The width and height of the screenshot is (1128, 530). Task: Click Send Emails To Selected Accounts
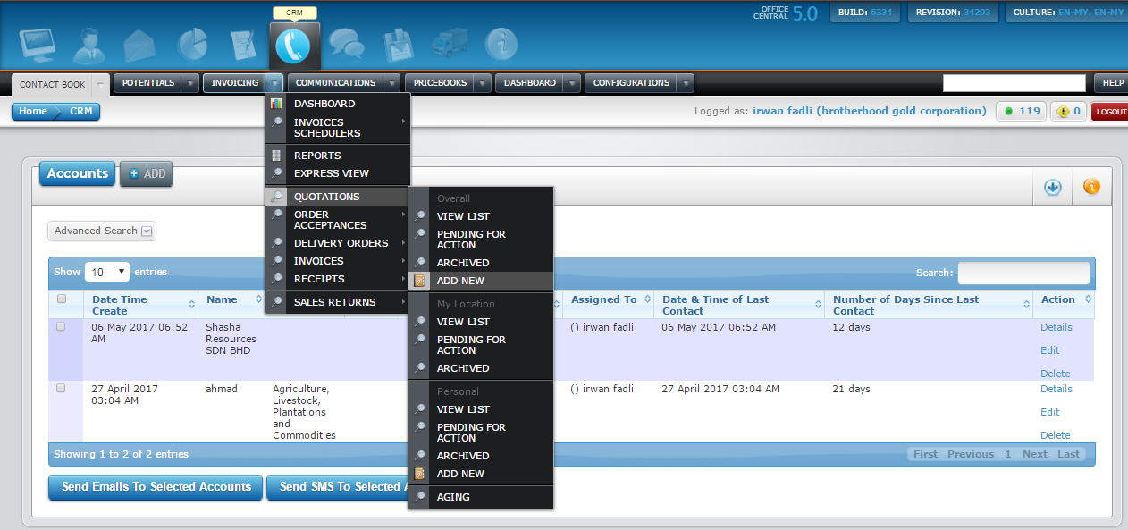(156, 487)
